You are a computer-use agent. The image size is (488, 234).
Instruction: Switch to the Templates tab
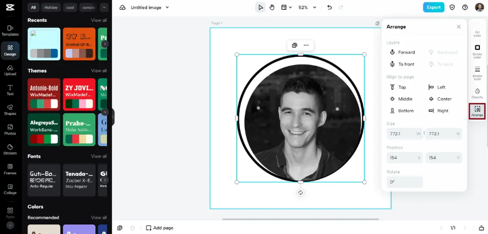click(10, 30)
